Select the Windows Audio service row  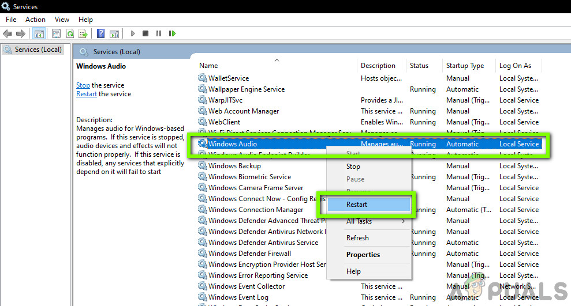point(370,144)
